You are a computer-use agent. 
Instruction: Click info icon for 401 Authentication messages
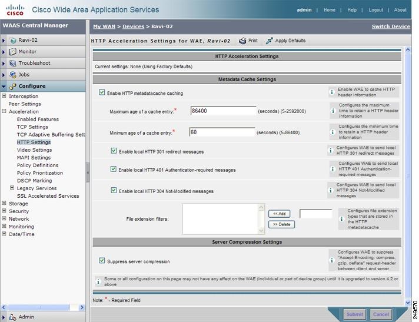click(x=332, y=169)
